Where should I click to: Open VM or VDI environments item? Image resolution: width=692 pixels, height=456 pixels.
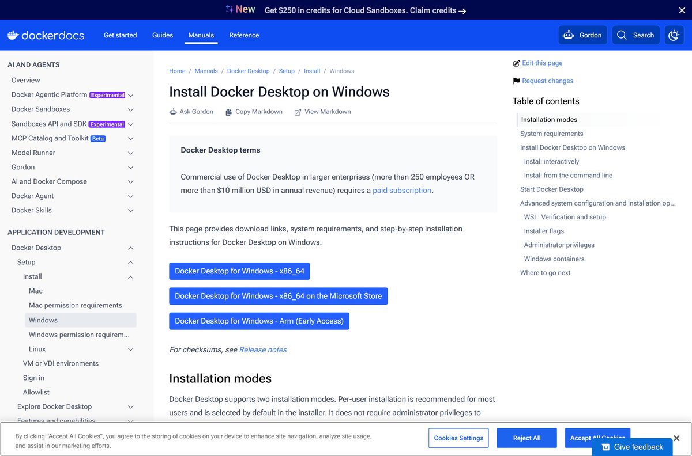coord(61,363)
